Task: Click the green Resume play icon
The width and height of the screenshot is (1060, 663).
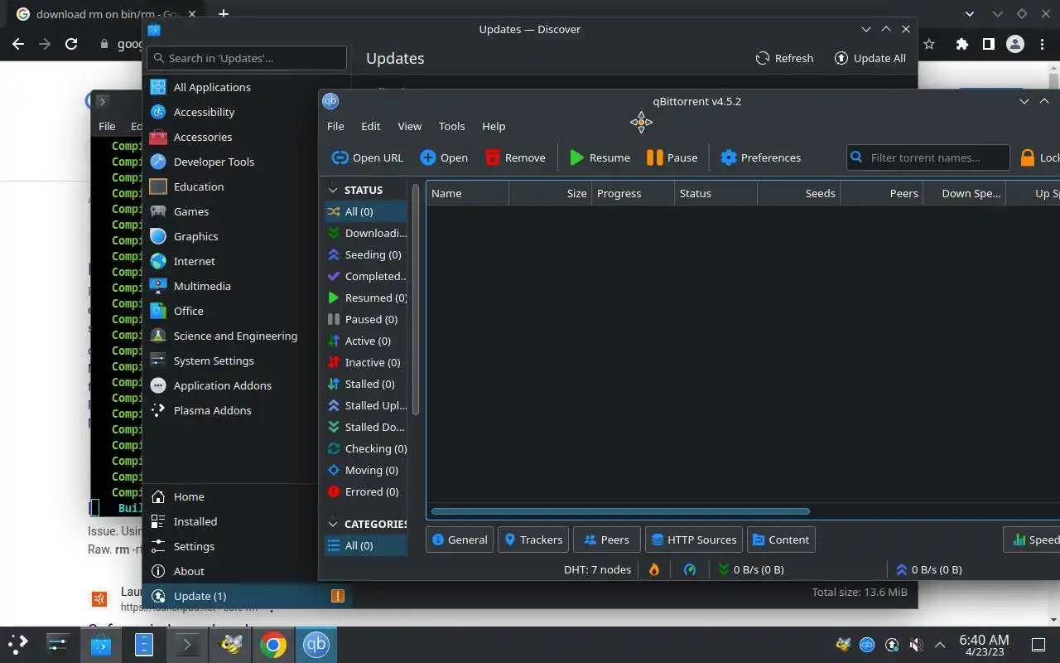Action: [x=576, y=157]
